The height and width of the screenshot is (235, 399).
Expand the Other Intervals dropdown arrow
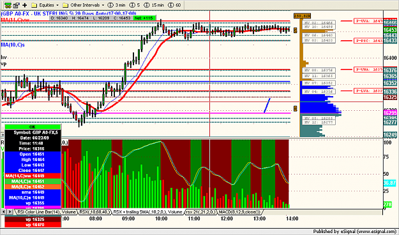click(103, 5)
